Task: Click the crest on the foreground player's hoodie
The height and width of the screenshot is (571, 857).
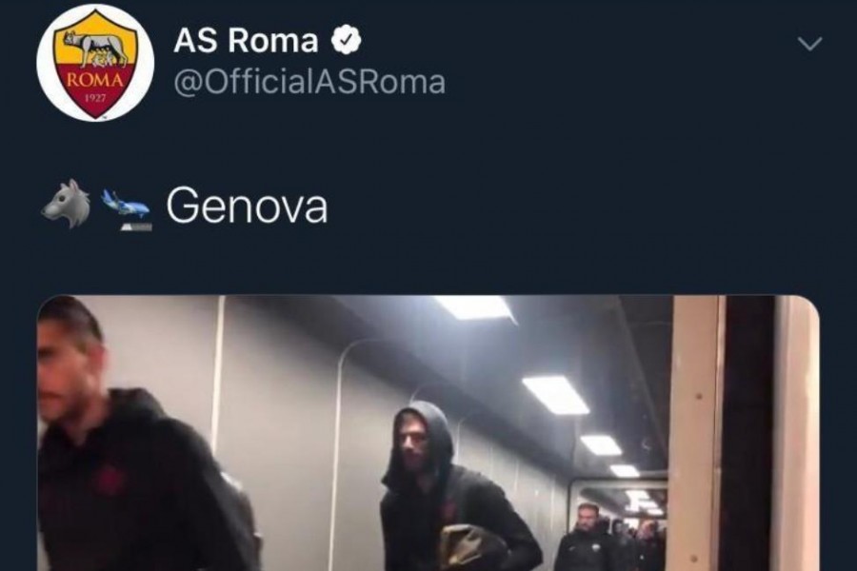Action: (x=108, y=480)
